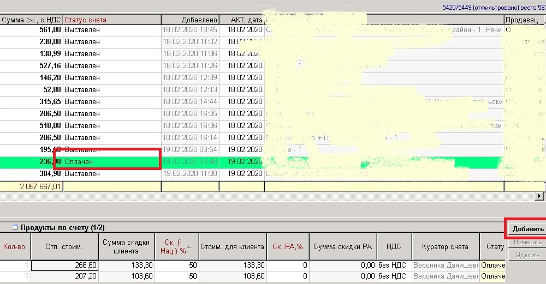
Task: Click the 'Сумма сч., с НДС' header
Action: (x=31, y=20)
